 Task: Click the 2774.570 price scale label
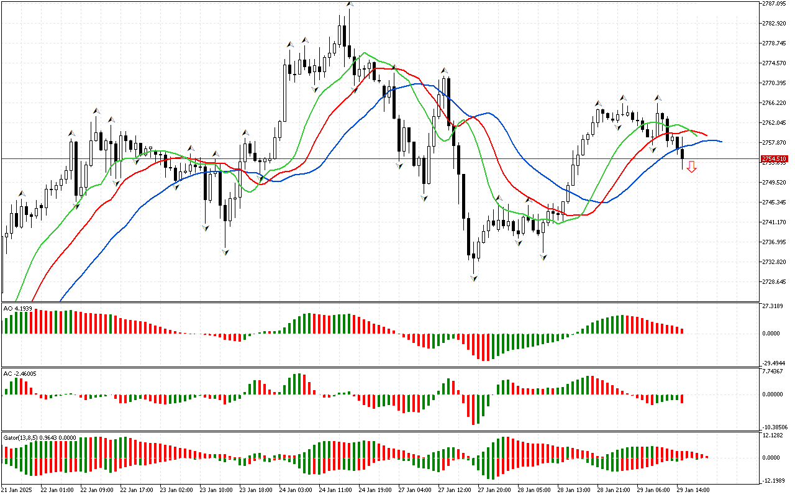[774, 63]
